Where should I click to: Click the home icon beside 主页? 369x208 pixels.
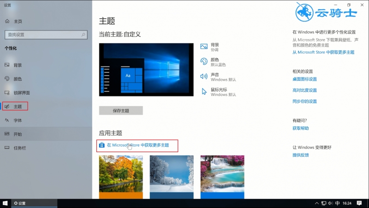pos(7,21)
